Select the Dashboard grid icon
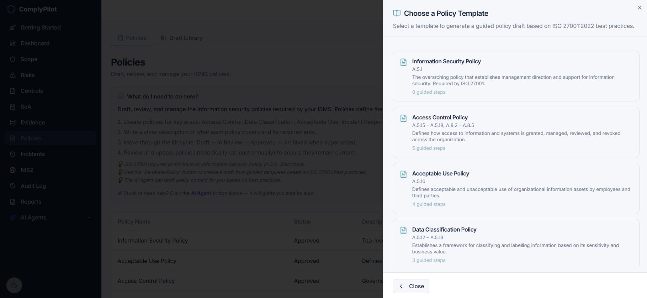647x298 pixels. click(x=13, y=43)
